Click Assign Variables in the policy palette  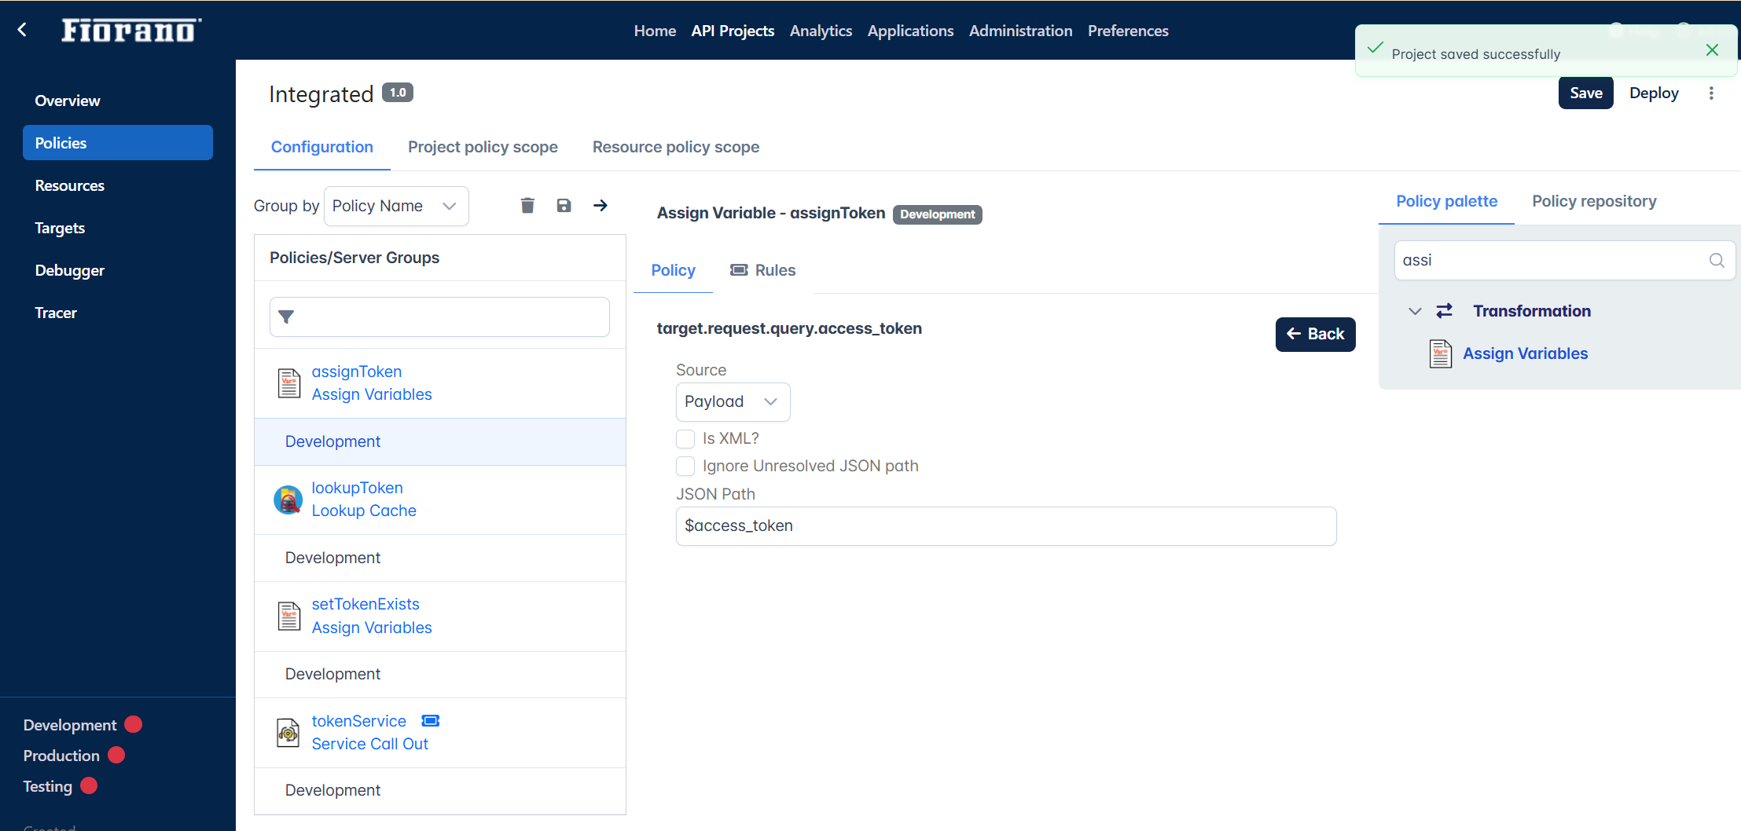tap(1526, 353)
